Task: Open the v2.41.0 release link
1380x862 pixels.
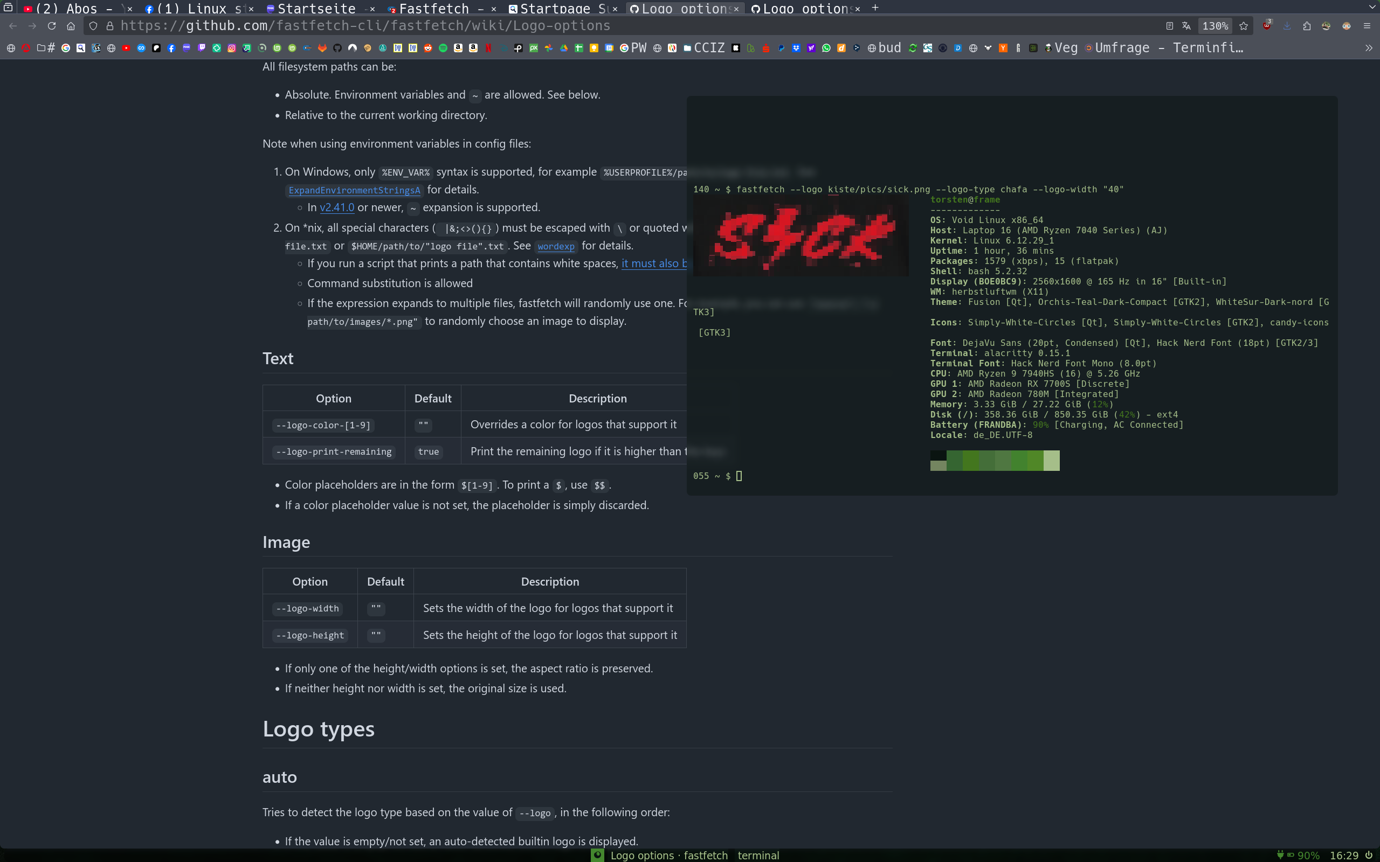Action: (336, 207)
